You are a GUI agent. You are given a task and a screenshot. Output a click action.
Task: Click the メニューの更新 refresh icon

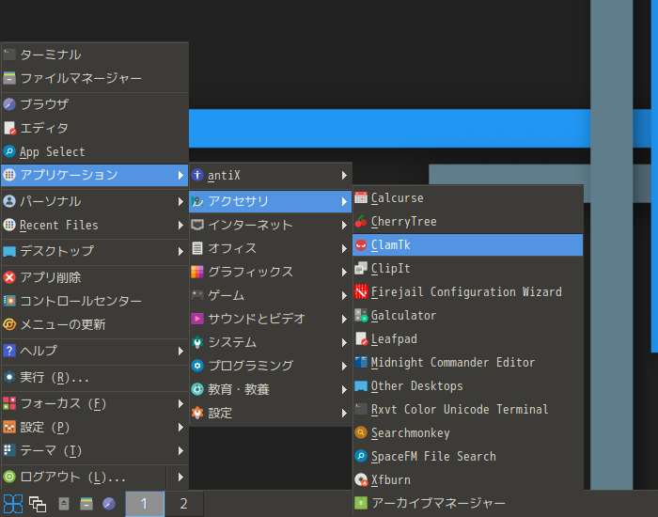[x=9, y=324]
